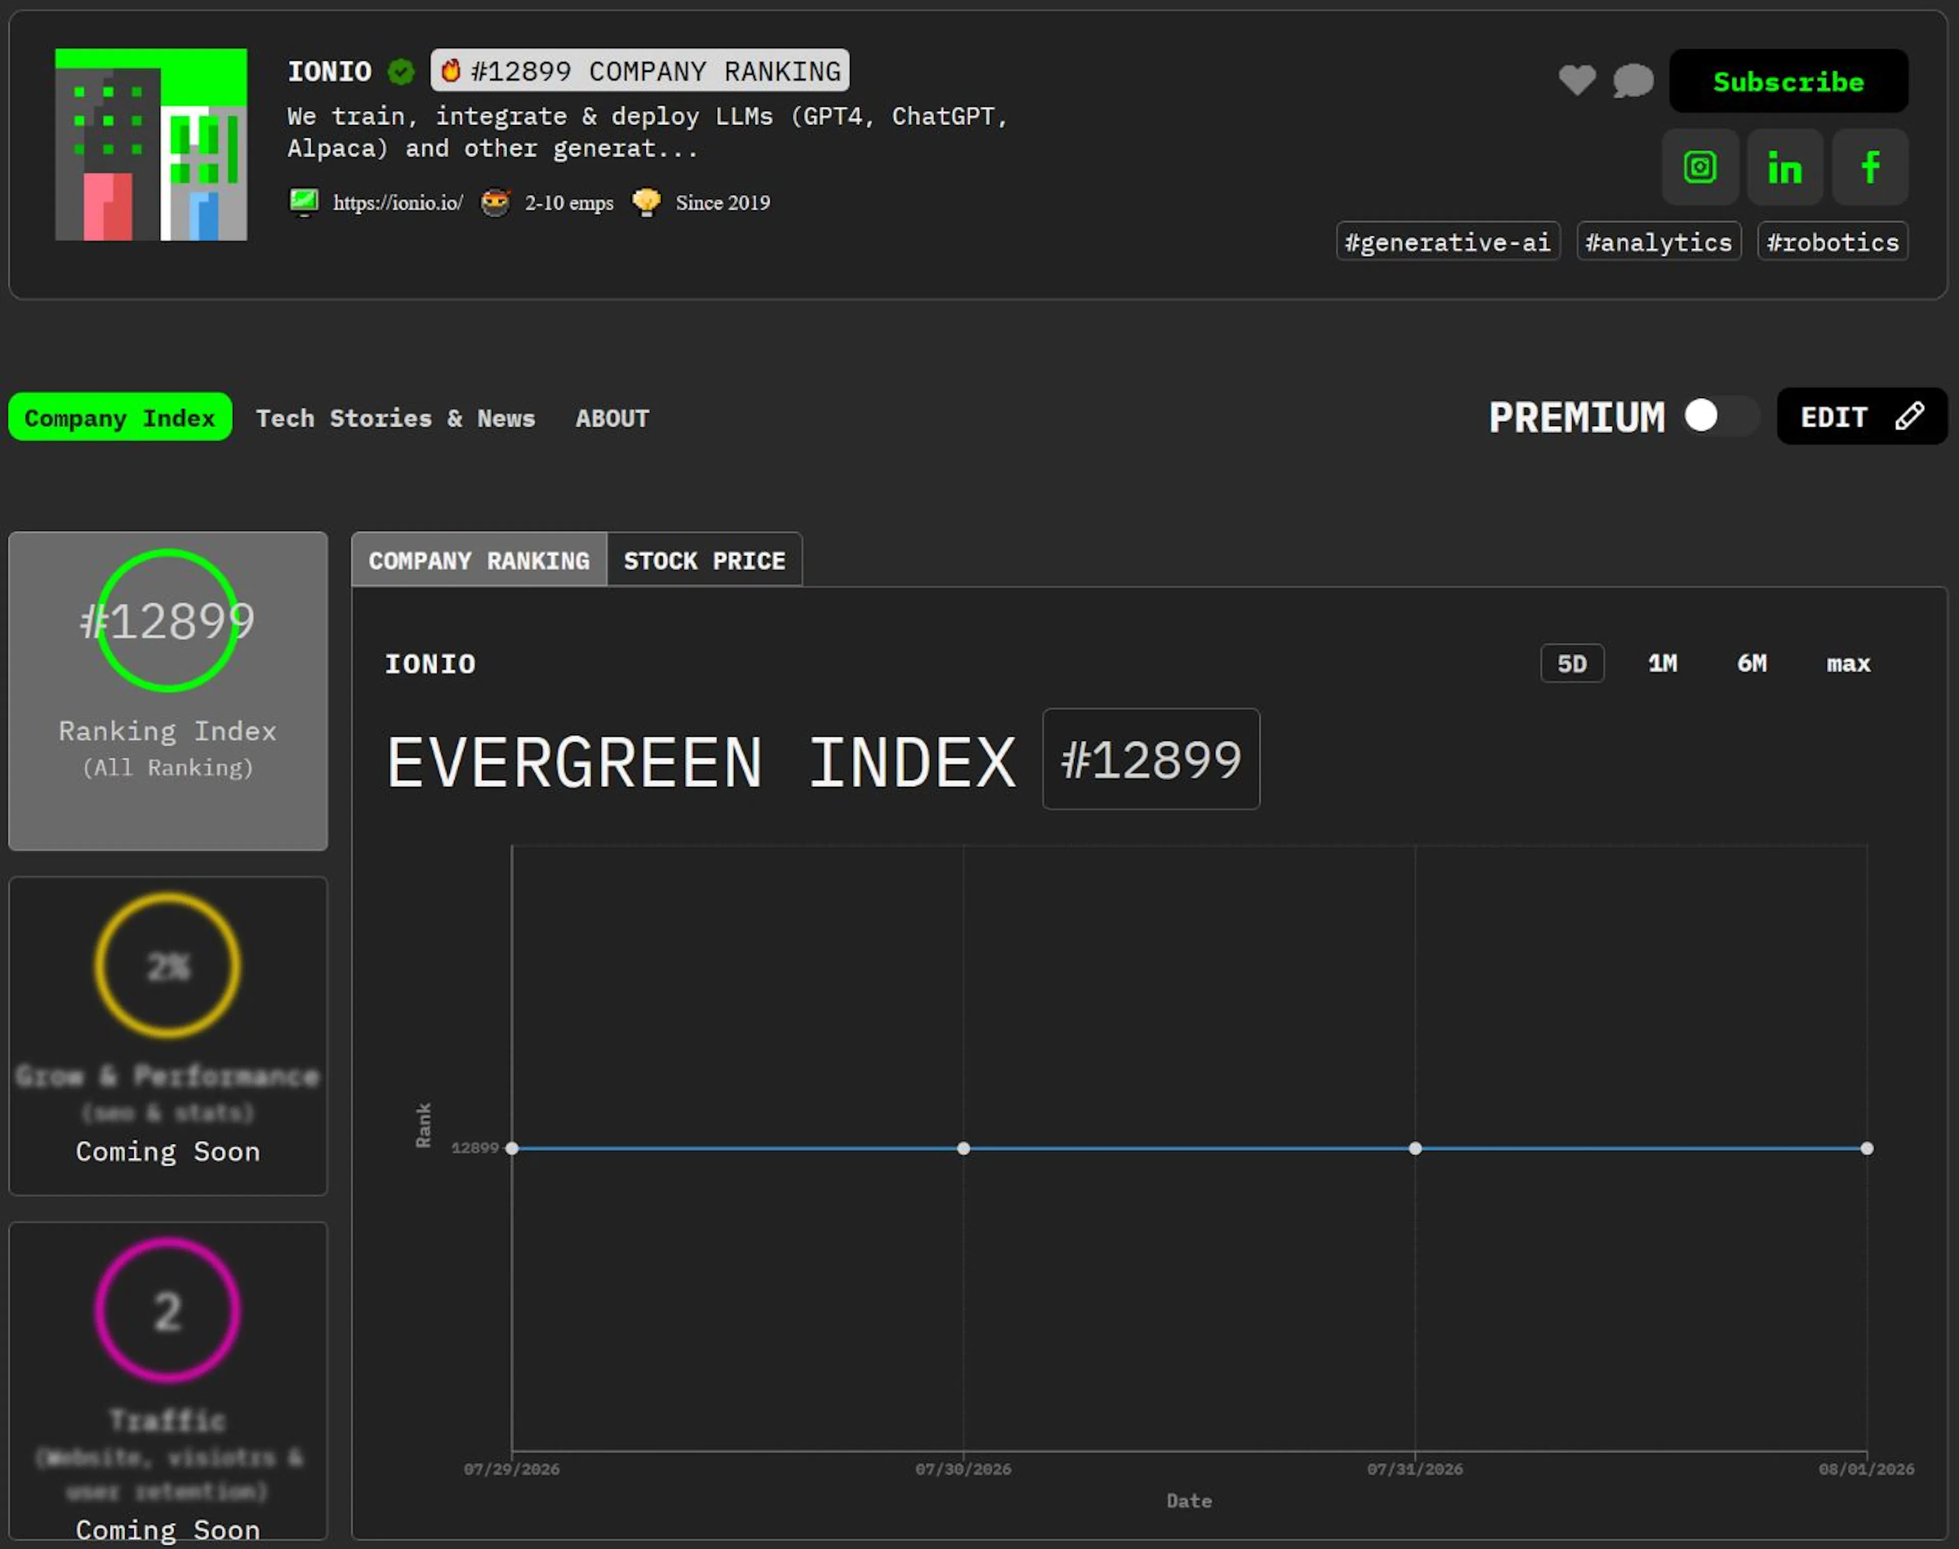This screenshot has width=1959, height=1549.
Task: Click the chart data point at 08/01/2026
Action: click(1867, 1148)
